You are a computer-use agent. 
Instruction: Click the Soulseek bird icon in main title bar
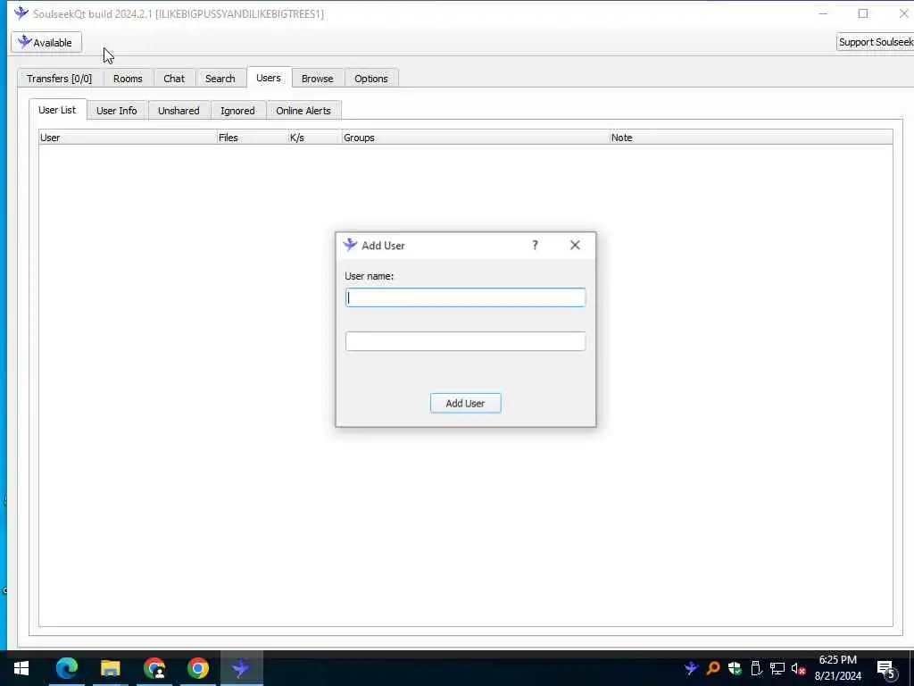pyautogui.click(x=21, y=13)
